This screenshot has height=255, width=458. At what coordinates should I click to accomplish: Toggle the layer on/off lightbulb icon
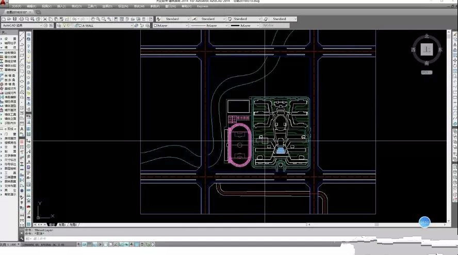[63, 25]
